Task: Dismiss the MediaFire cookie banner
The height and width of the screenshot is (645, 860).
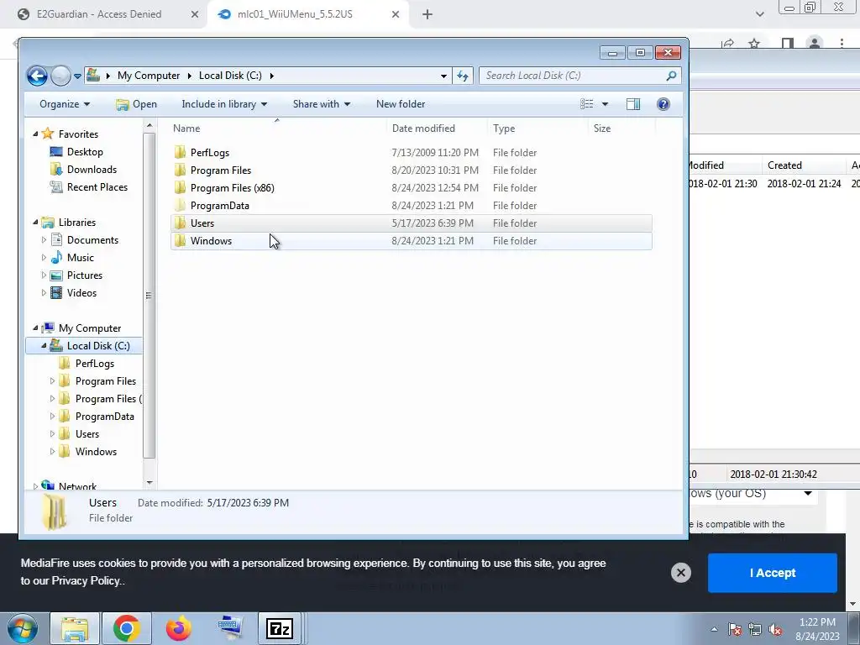Action: (680, 573)
